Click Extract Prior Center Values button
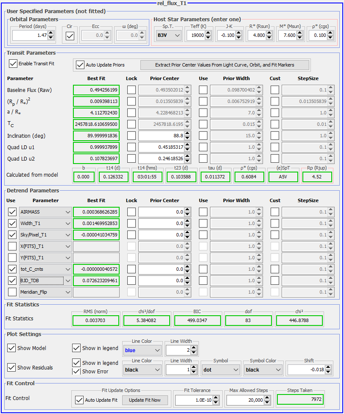 (x=225, y=65)
